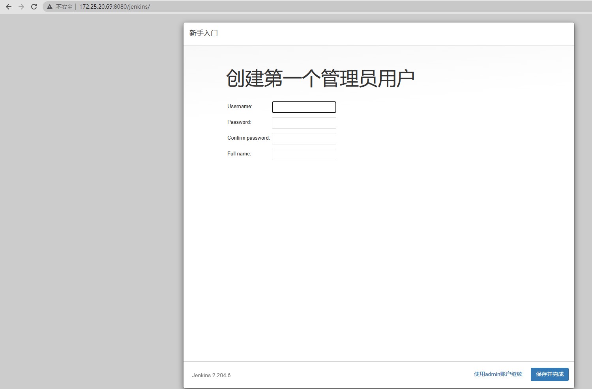592x389 pixels.
Task: Select the Password input field
Action: [x=304, y=123]
